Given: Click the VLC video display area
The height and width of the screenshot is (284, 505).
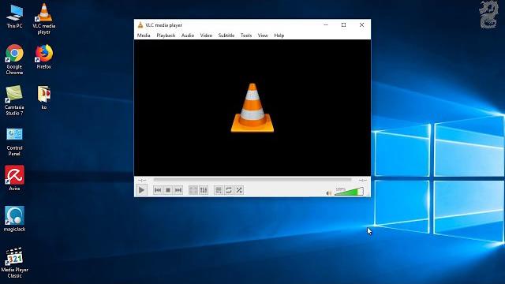Looking at the screenshot, I should pos(252,107).
